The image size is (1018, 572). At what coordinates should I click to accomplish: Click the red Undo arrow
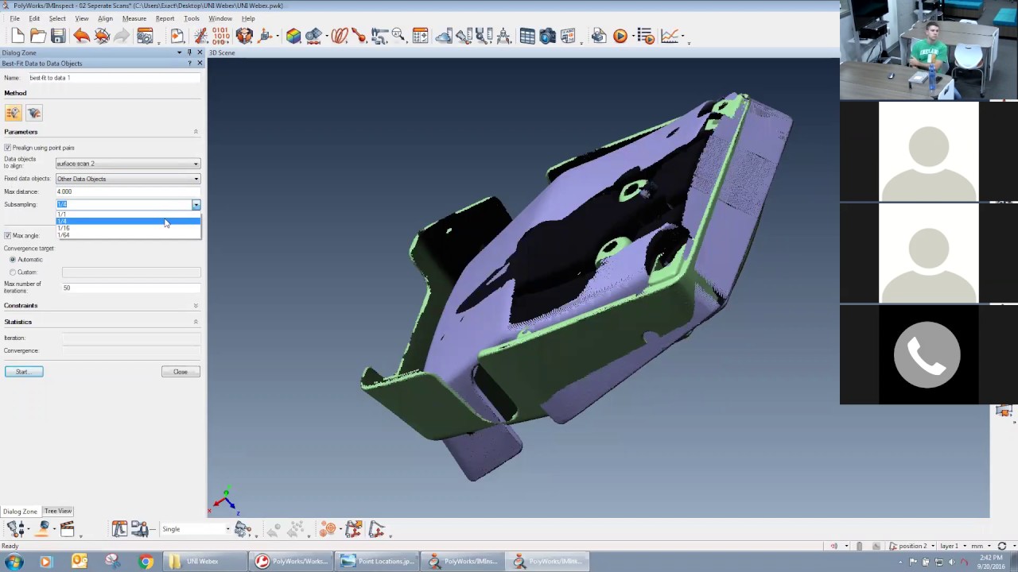[81, 36]
